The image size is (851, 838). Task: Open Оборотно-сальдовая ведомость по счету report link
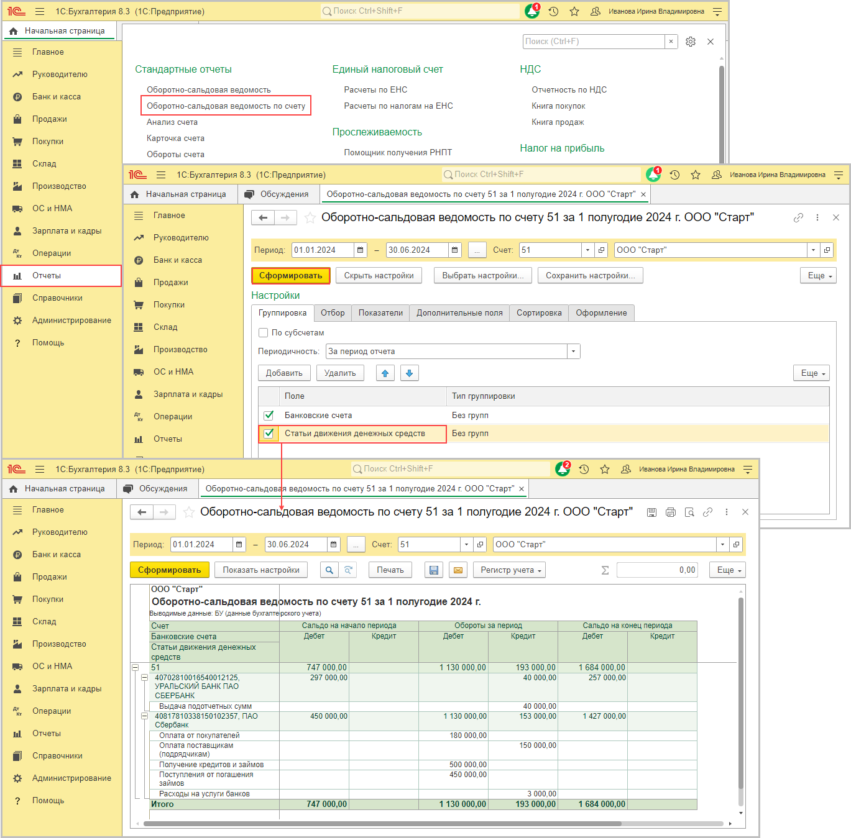click(226, 106)
